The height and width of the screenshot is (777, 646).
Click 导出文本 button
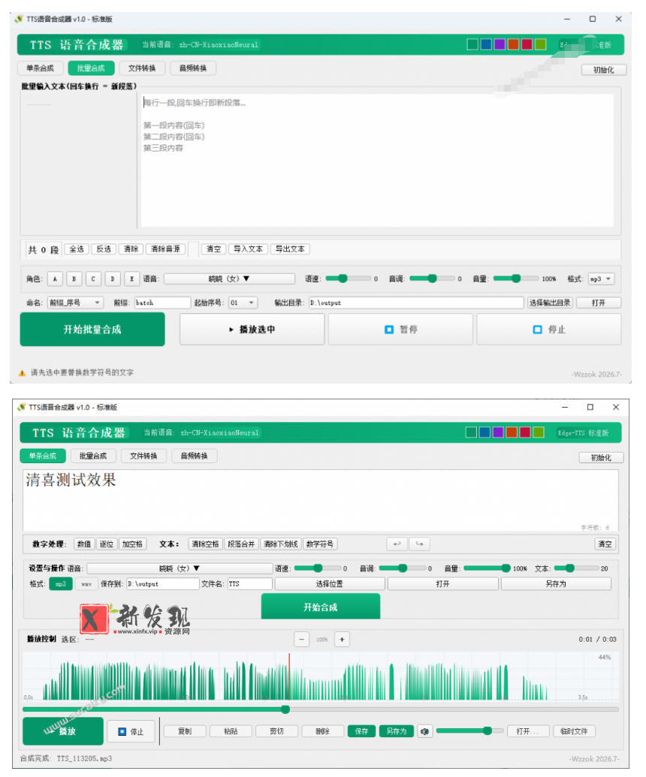coord(290,248)
